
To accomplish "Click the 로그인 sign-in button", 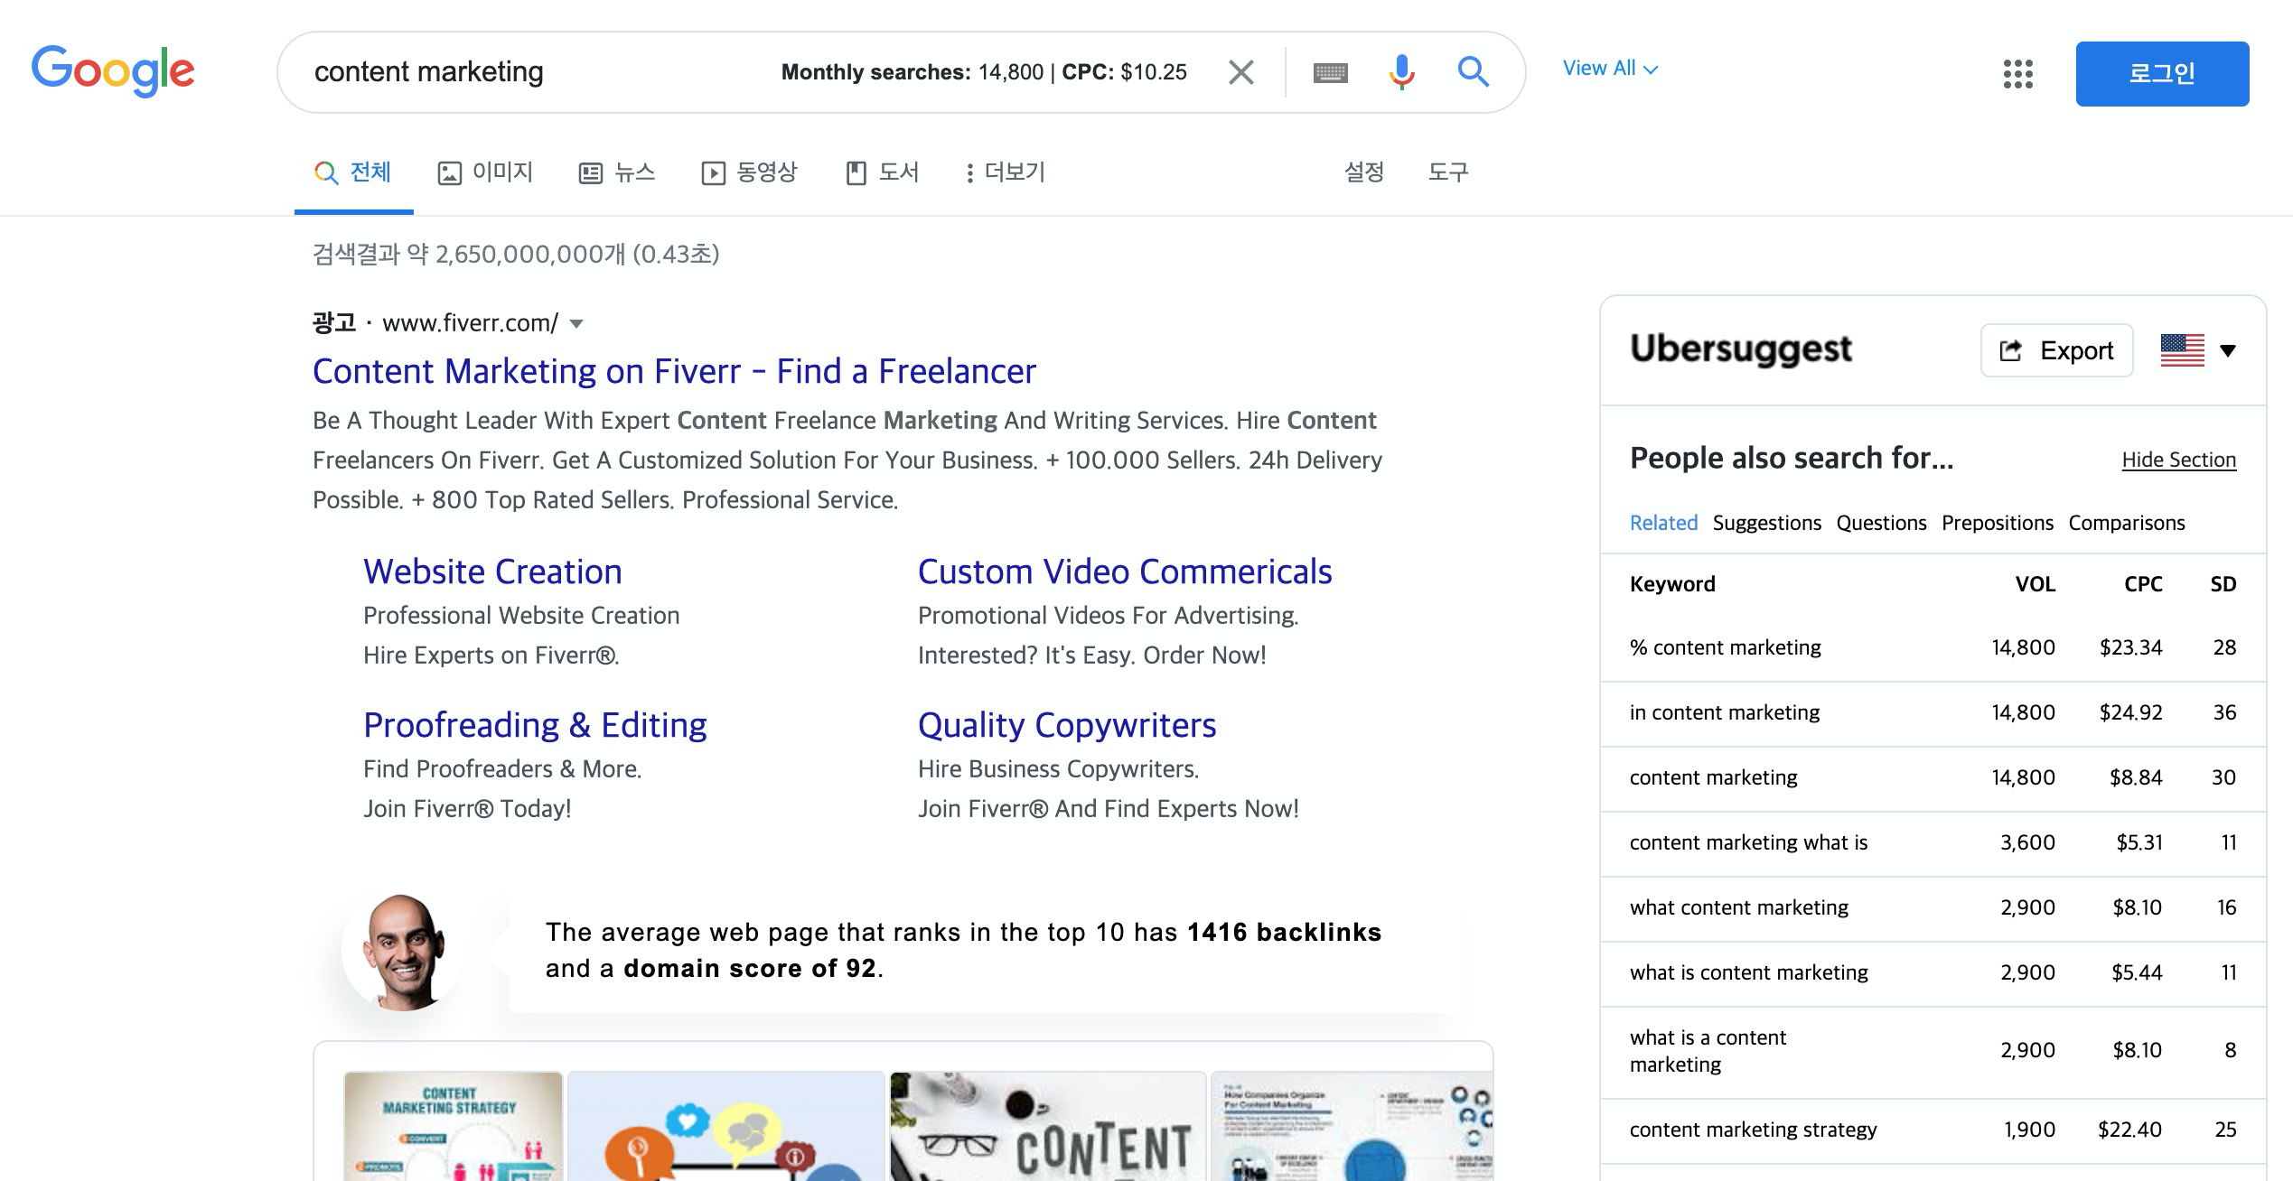I will coord(2162,73).
